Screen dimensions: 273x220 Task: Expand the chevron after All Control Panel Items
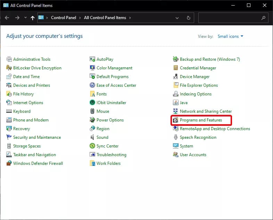130,18
